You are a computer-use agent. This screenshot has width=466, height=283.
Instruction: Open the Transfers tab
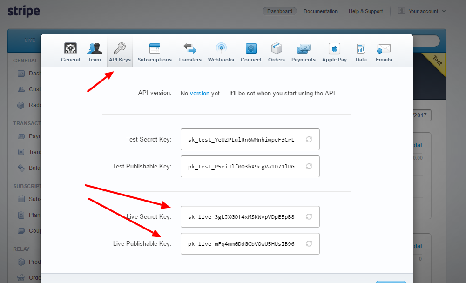[189, 52]
